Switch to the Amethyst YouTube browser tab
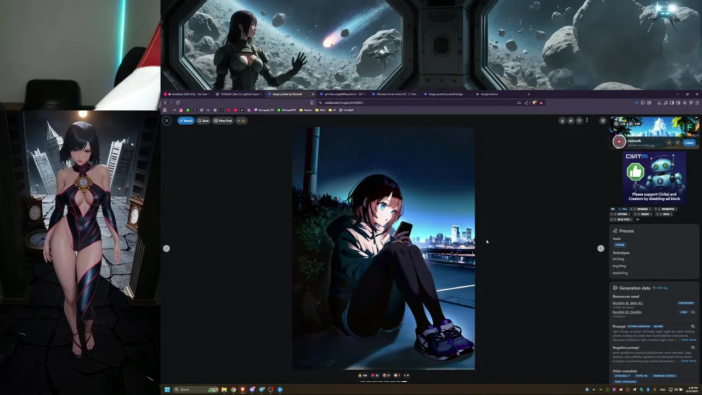 187,94
